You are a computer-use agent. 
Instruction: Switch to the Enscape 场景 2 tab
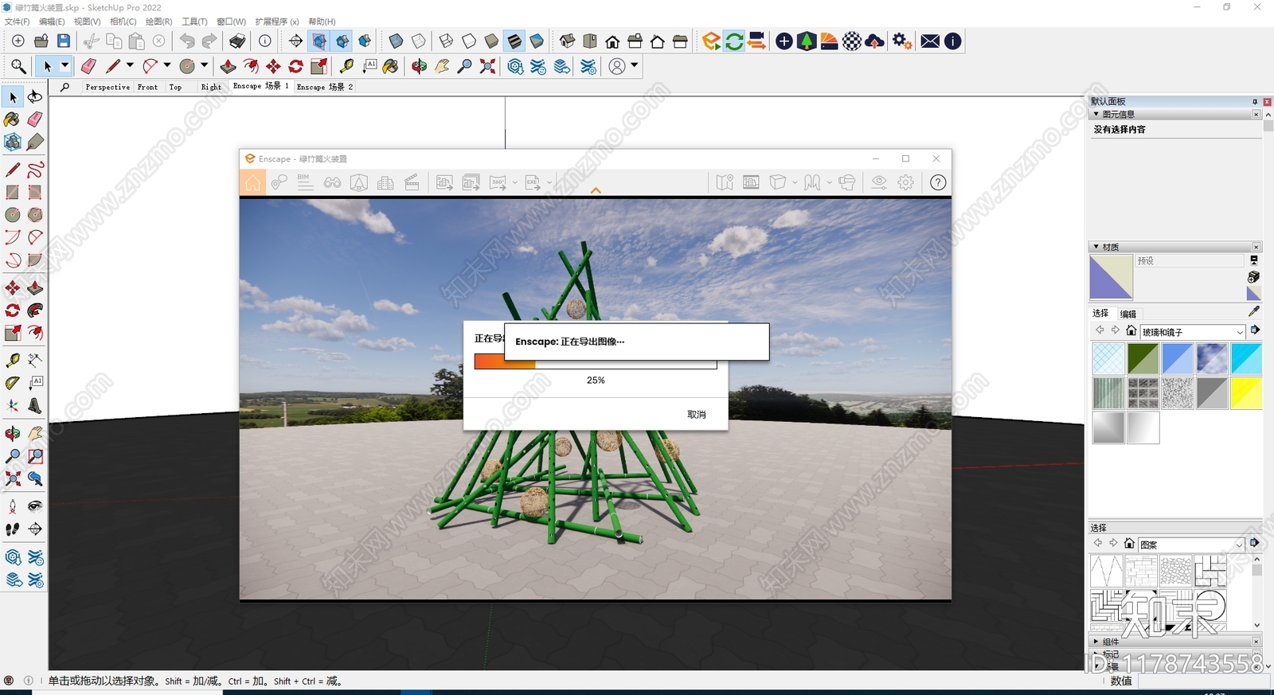click(x=324, y=87)
